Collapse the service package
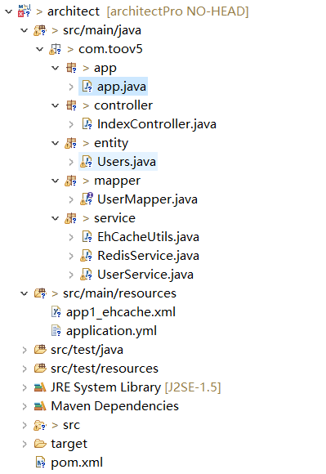Image resolution: width=326 pixels, height=474 pixels. (56, 218)
